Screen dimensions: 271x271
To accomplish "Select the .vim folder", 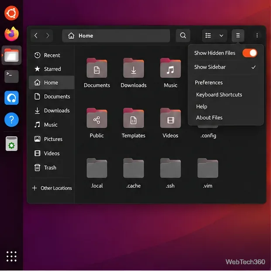I will click(208, 168).
